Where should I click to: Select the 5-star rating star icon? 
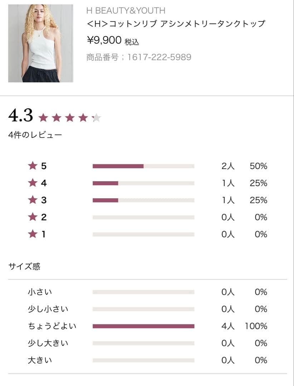33,165
